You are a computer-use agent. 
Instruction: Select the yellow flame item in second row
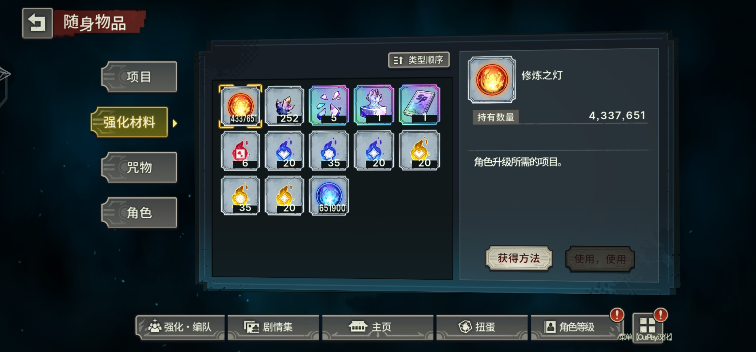pos(419,150)
